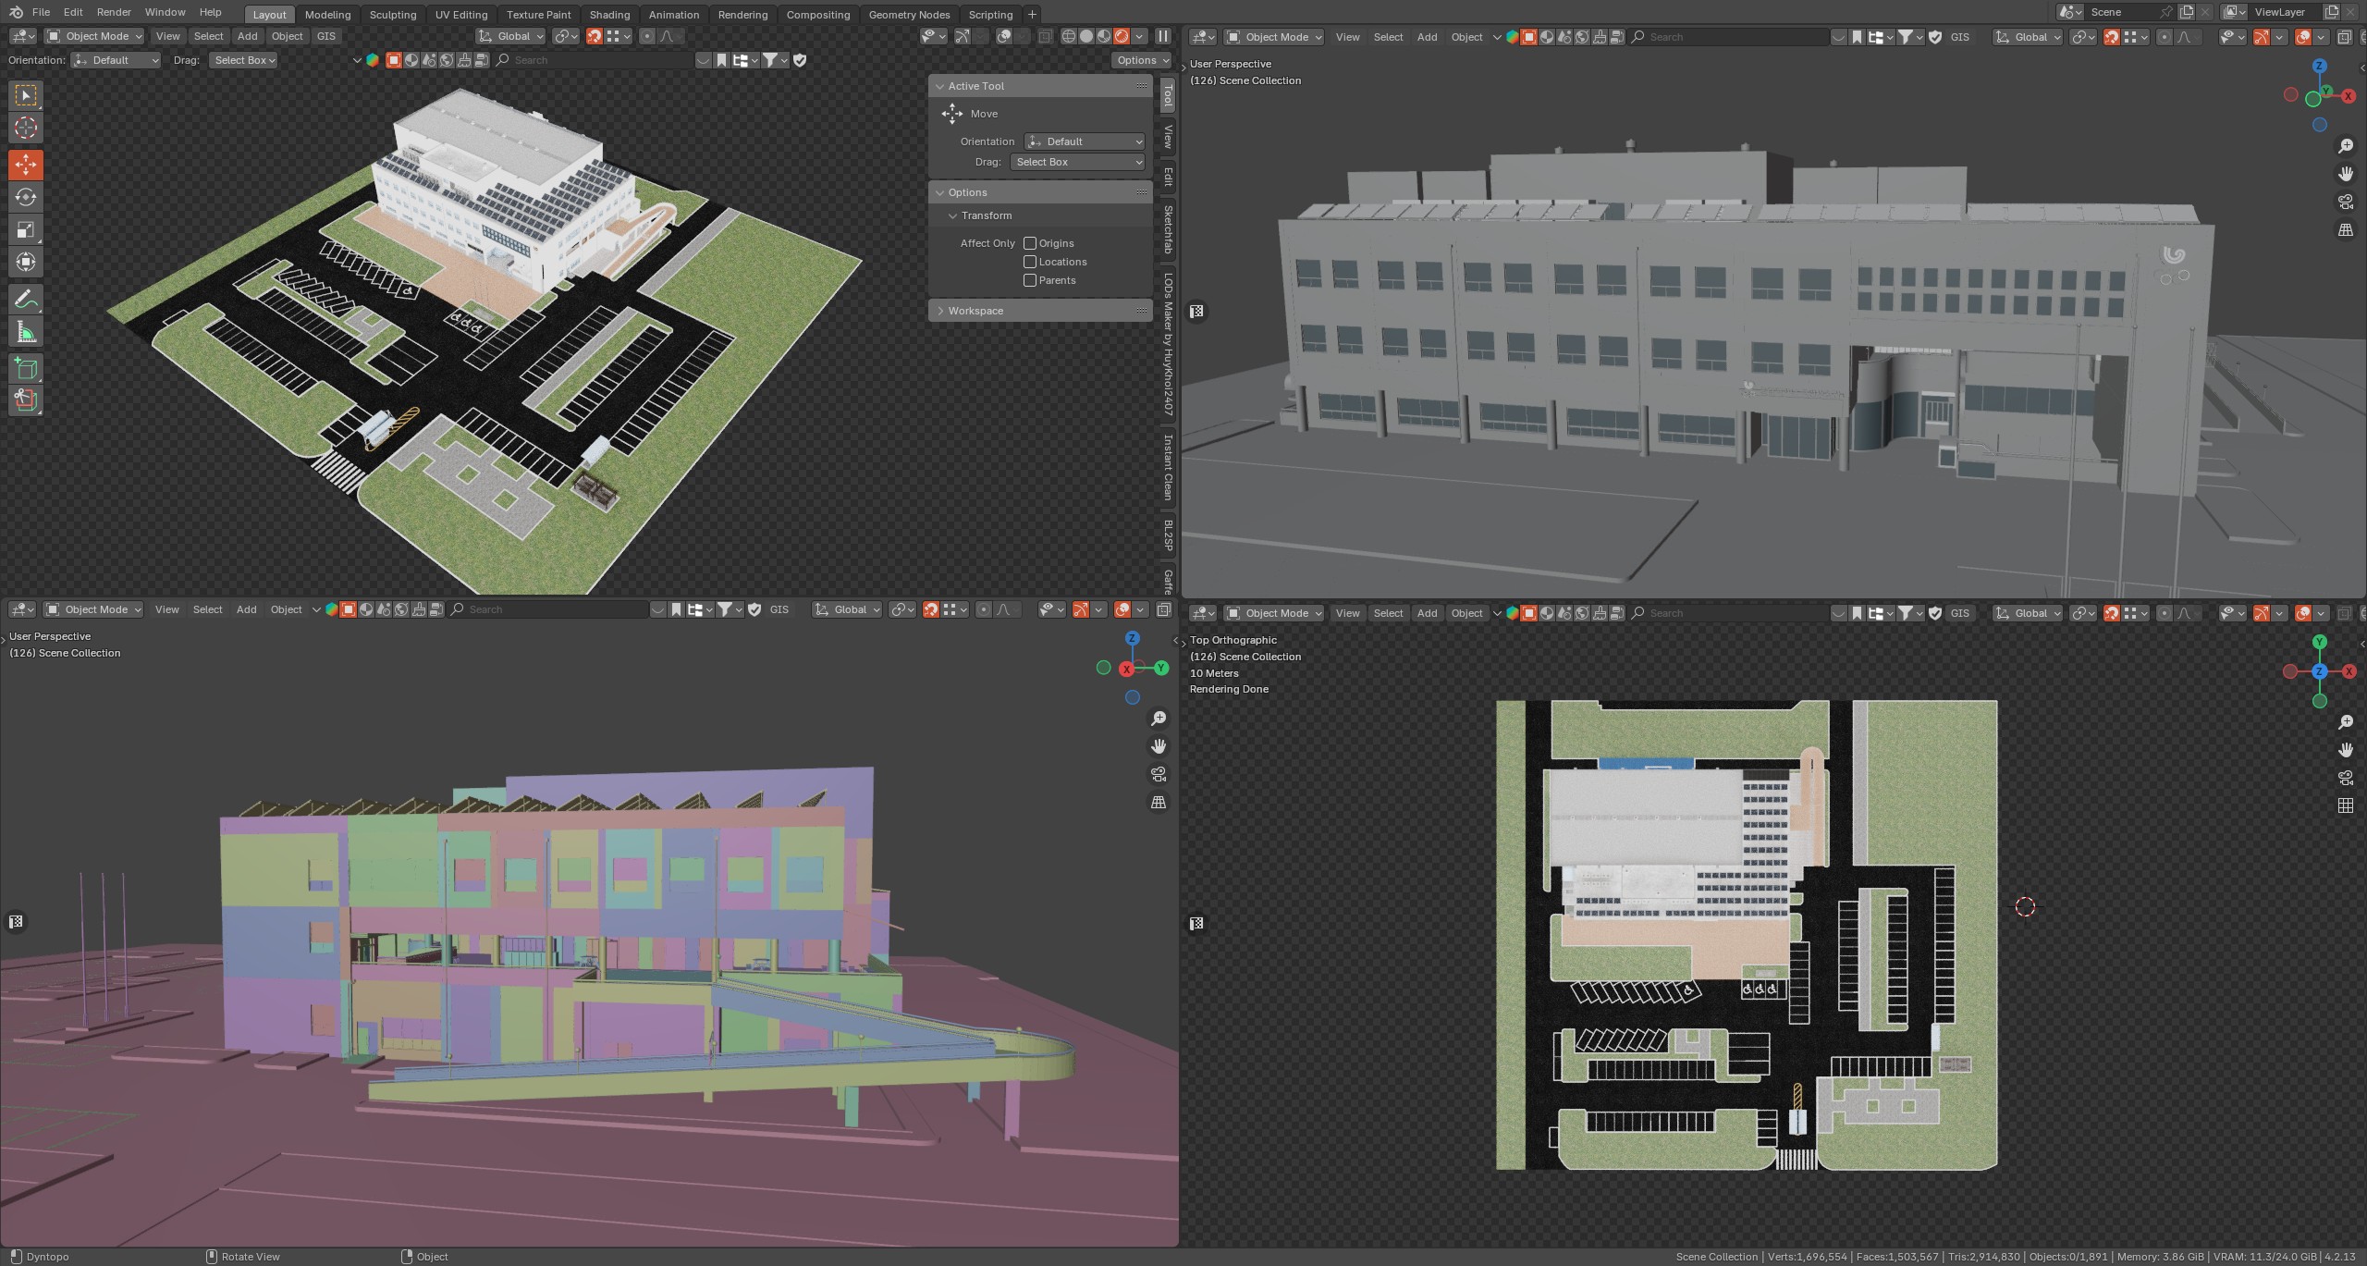Screen dimensions: 2367x1266
Task: Activate the Cursor tool
Action: tap(26, 128)
